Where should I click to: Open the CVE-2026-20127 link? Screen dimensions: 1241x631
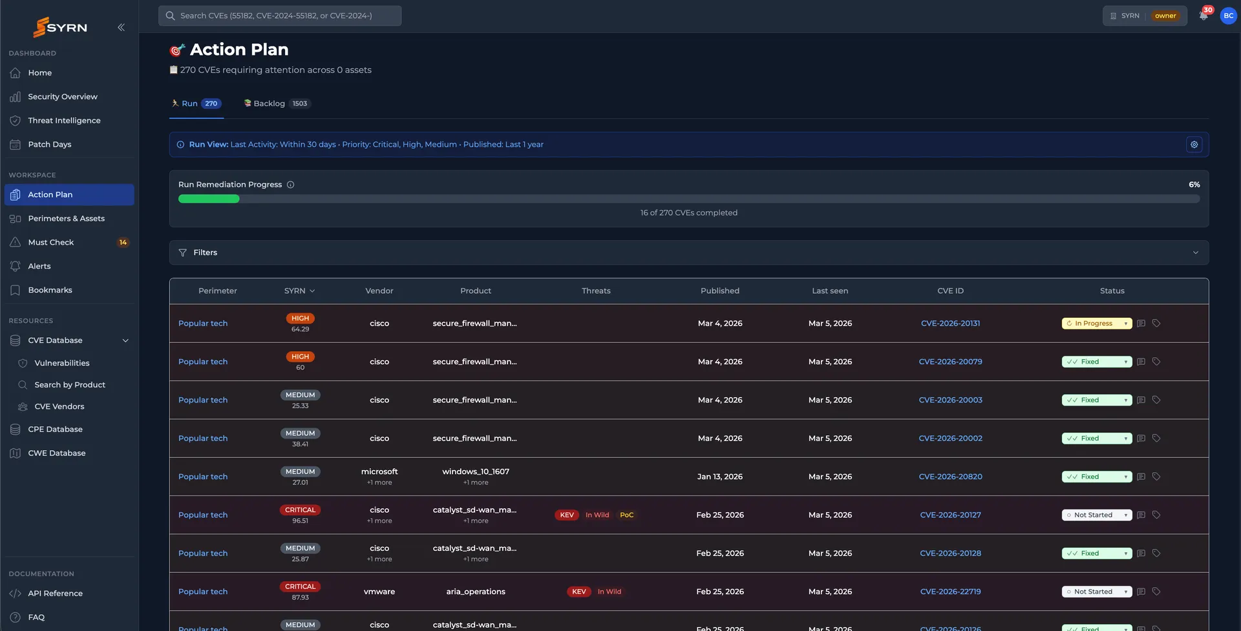[x=950, y=515]
